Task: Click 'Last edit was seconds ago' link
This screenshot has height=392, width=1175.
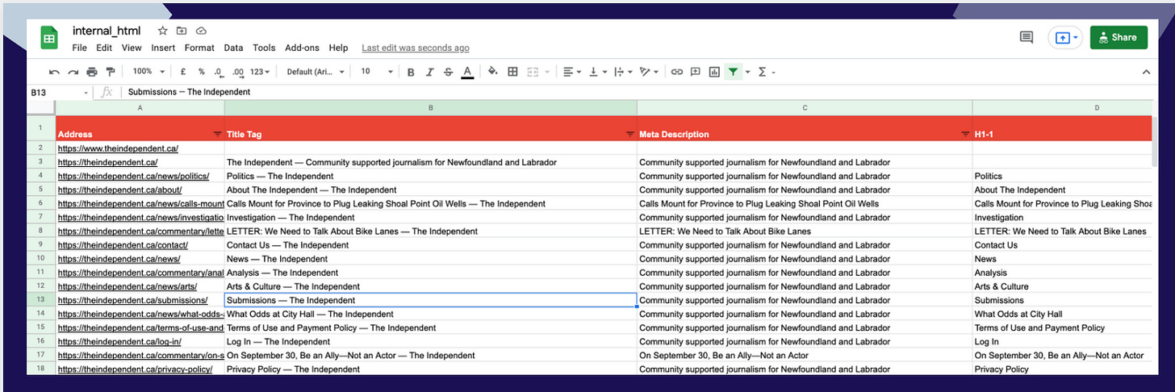Action: pyautogui.click(x=416, y=48)
